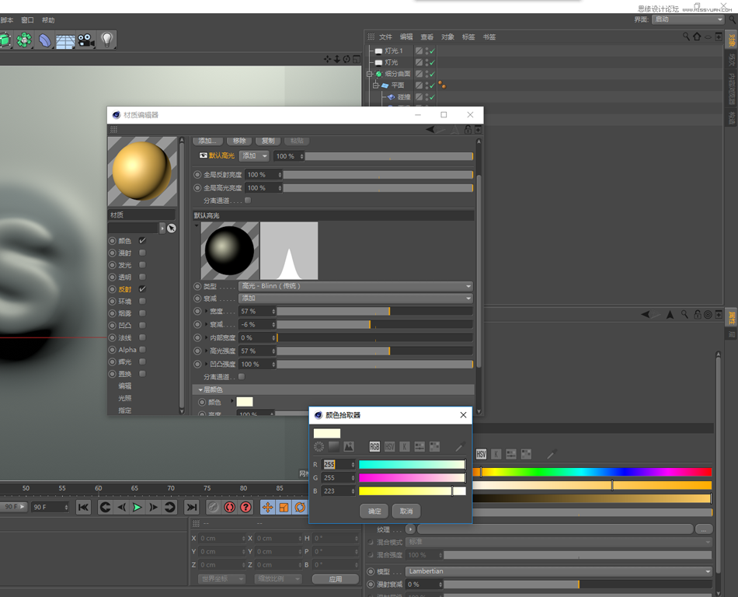Viewport: 738px width, 597px height.
Task: Open the 模型 Lambertian dropdown
Action: tap(559, 571)
